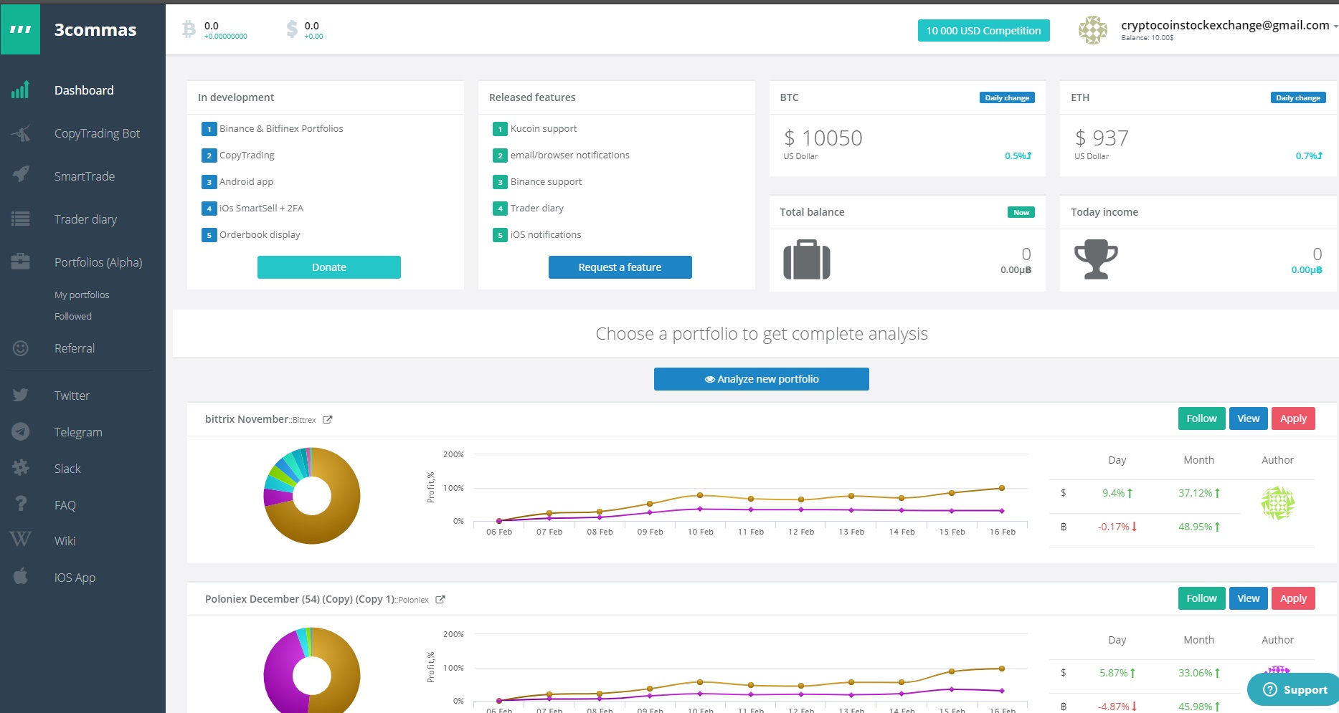
Task: Click the 3commas logo icon
Action: [20, 29]
